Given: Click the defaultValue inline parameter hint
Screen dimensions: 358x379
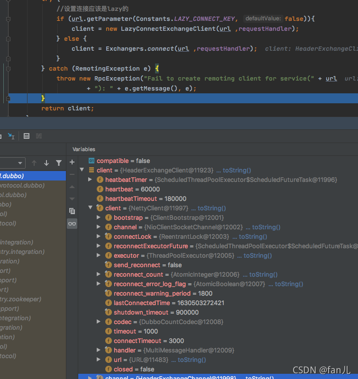Looking at the screenshot, I should tap(263, 18).
